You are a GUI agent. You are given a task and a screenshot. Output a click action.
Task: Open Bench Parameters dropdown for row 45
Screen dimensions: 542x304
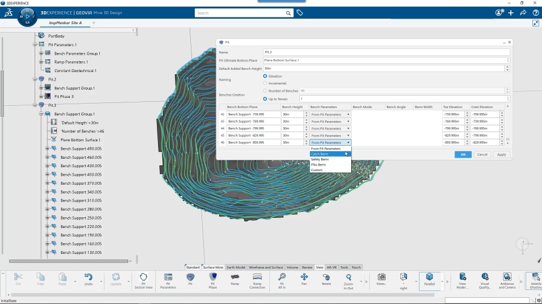330,136
